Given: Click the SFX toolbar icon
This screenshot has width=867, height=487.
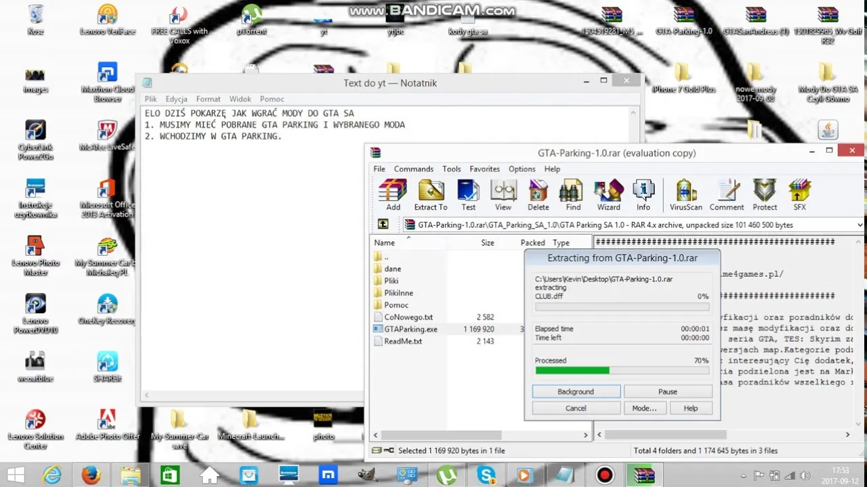Looking at the screenshot, I should coord(800,195).
